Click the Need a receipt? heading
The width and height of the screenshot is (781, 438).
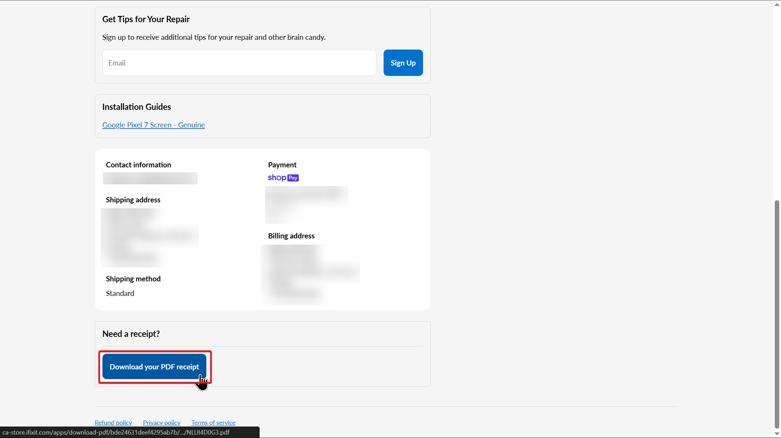131,334
